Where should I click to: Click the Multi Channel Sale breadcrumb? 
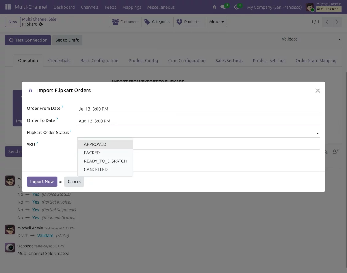39,19
